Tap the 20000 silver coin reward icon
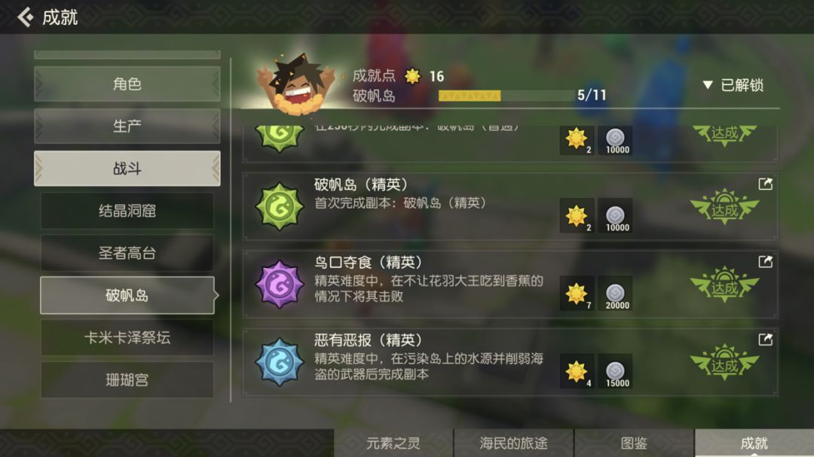This screenshot has height=457, width=814. coord(615,294)
